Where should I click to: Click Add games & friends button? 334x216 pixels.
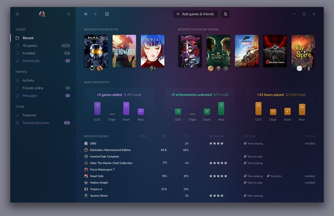tap(195, 14)
